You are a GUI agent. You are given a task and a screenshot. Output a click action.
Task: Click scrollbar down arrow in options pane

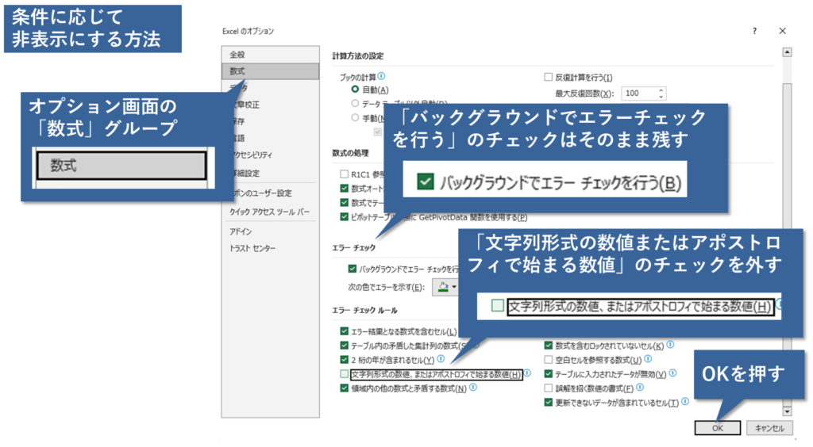787,411
